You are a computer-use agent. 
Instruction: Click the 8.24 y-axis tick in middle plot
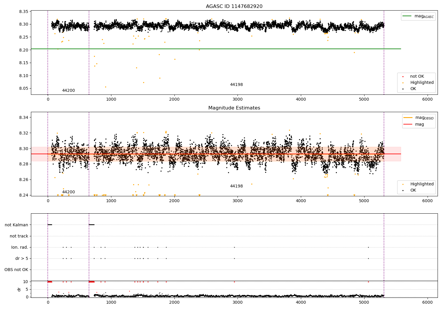[x=24, y=195]
